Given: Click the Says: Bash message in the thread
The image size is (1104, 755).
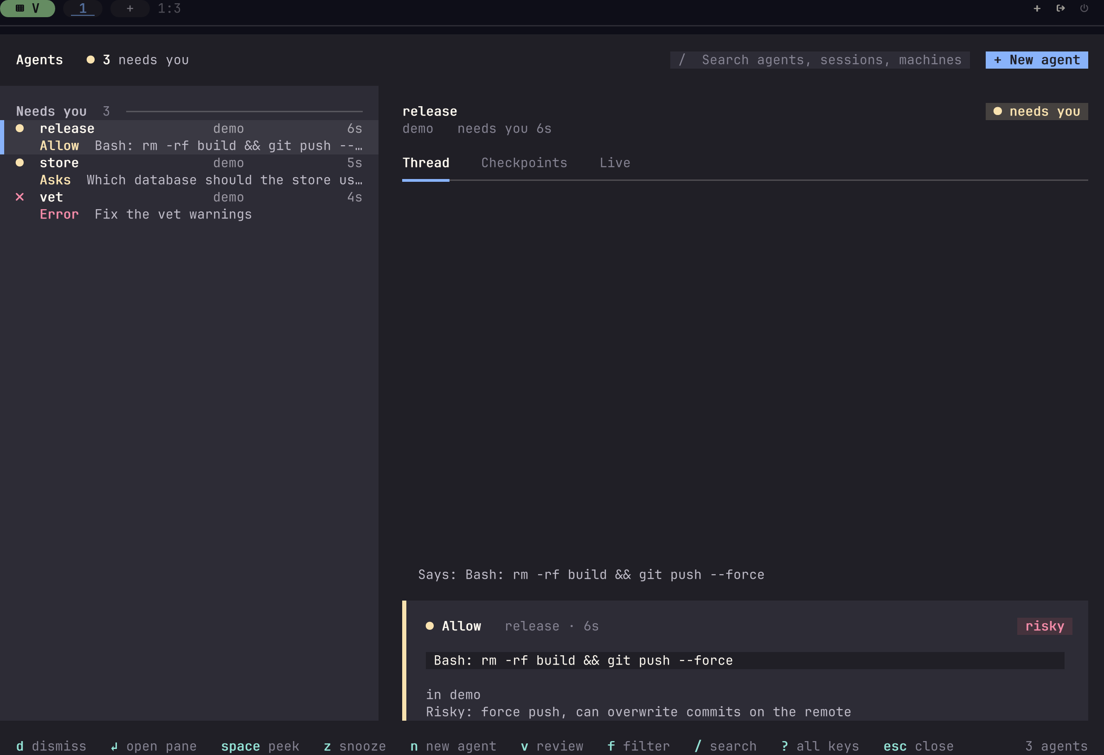Looking at the screenshot, I should coord(591,575).
